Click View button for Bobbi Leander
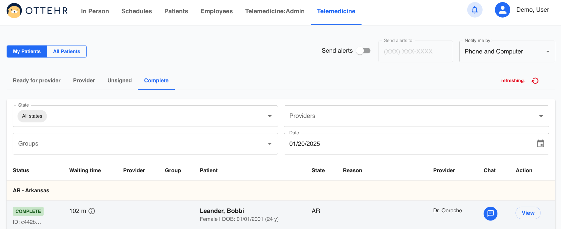Screen dimensions: 561x229 pos(528,213)
